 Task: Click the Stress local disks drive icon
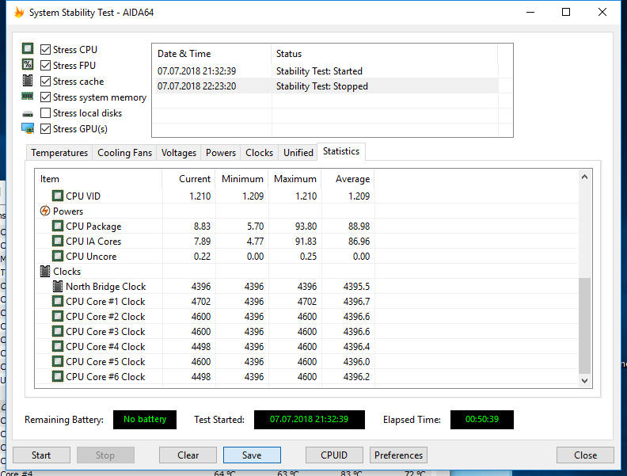tap(28, 114)
